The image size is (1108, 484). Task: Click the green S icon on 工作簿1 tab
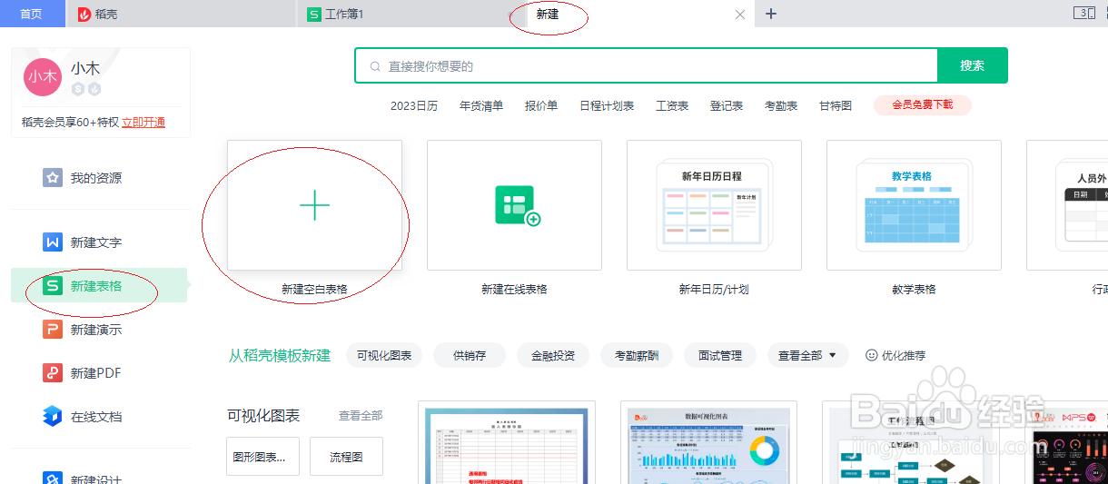pyautogui.click(x=314, y=15)
